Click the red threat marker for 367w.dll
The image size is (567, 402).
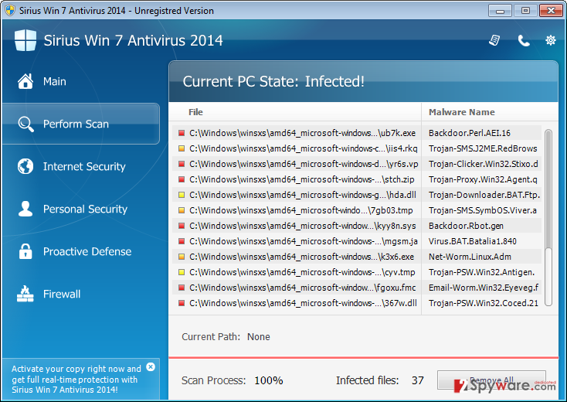click(182, 303)
